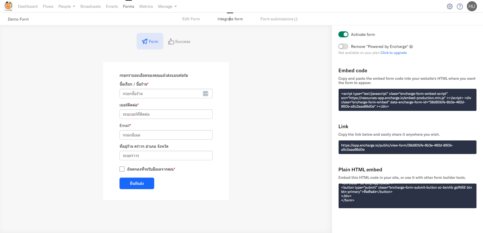Click the "Click to upgrade" link

(x=394, y=53)
